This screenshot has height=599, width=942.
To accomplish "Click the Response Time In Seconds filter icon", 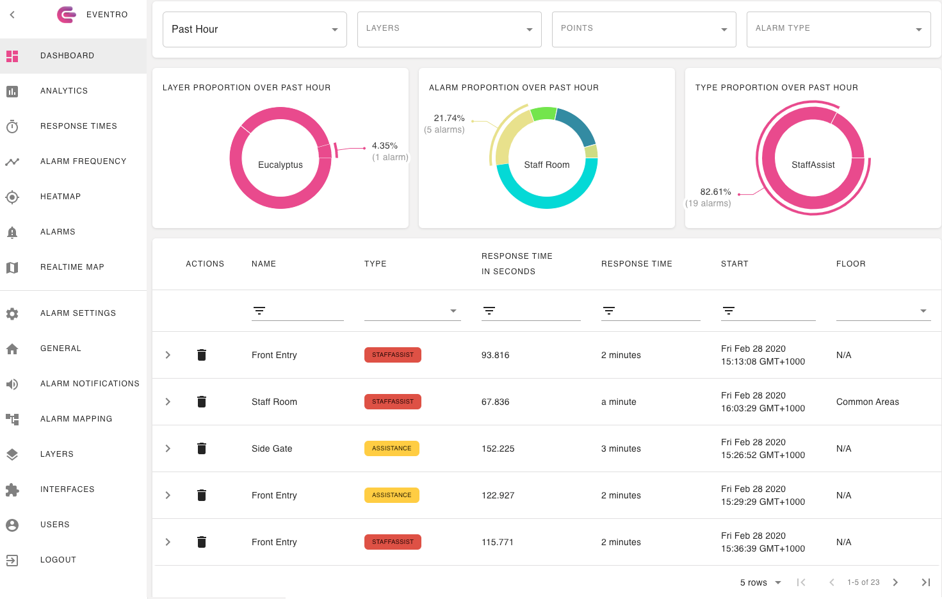I will pos(489,311).
